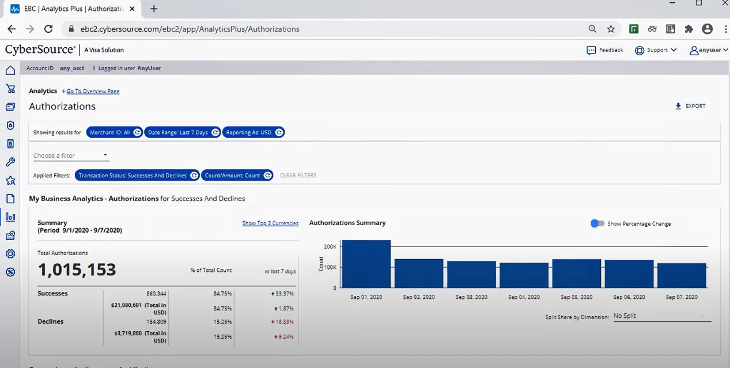Click the Go To Overview Page link

[x=92, y=91]
